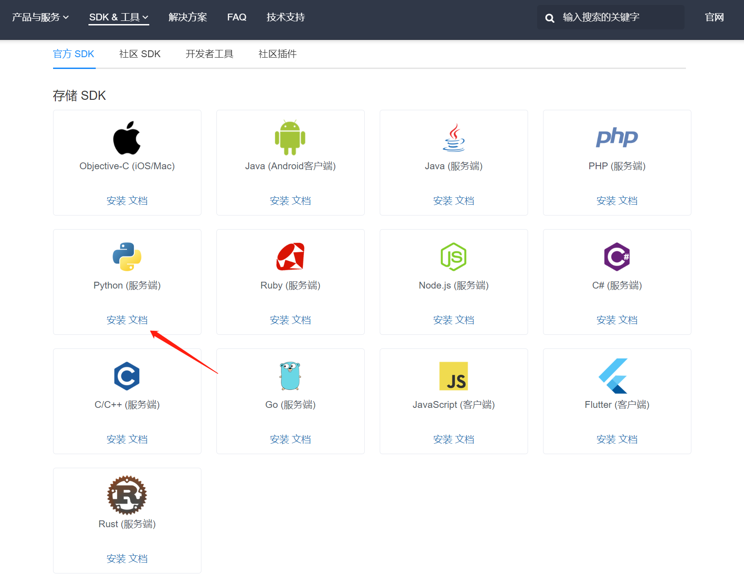This screenshot has width=744, height=583.
Task: Click the "Python (服务端)" card title
Action: coord(127,285)
